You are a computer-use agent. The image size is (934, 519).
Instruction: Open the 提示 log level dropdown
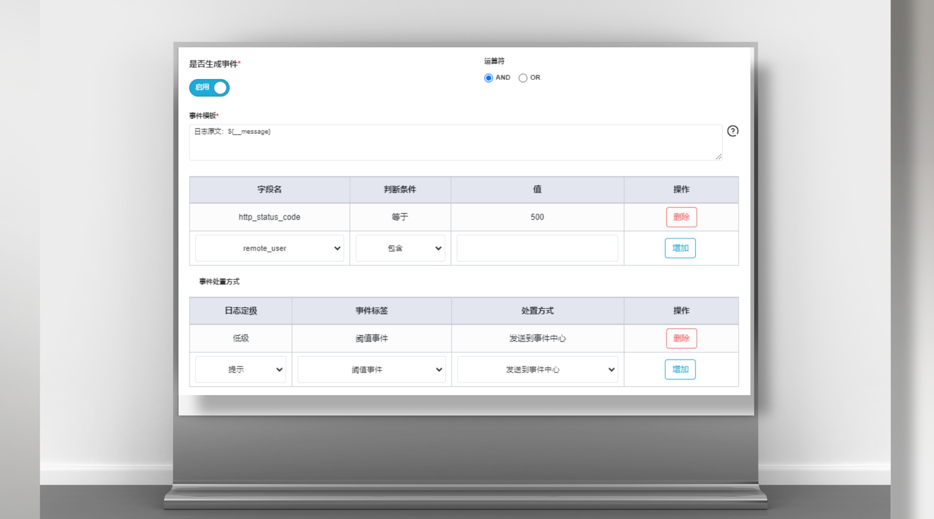240,370
